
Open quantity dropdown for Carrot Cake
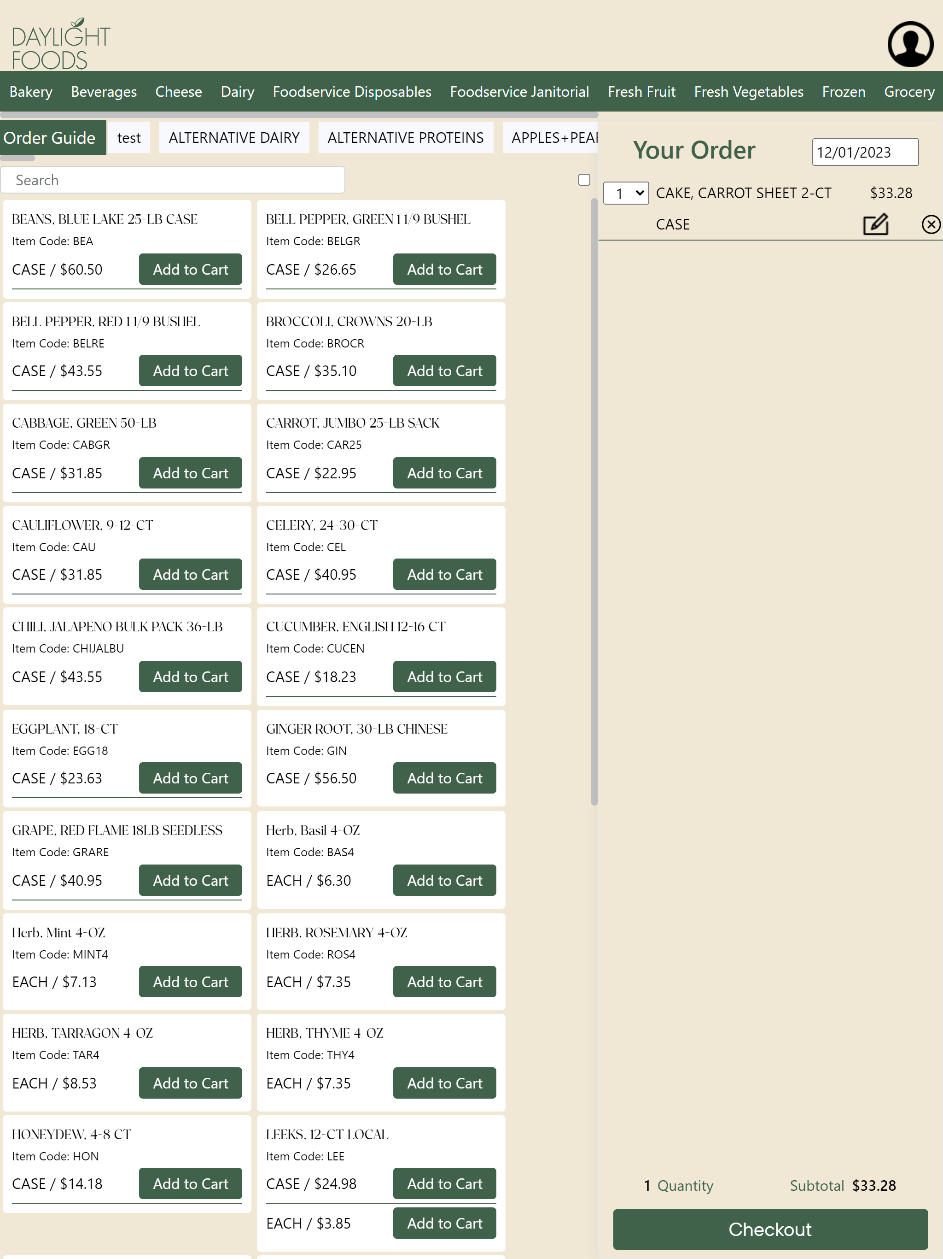(626, 194)
